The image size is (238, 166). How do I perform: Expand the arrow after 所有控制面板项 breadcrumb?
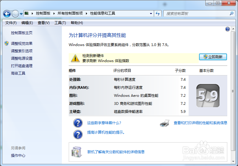point(87,13)
